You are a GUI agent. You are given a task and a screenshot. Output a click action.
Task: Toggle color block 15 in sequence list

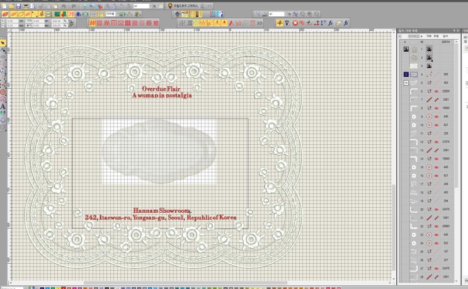click(x=406, y=83)
